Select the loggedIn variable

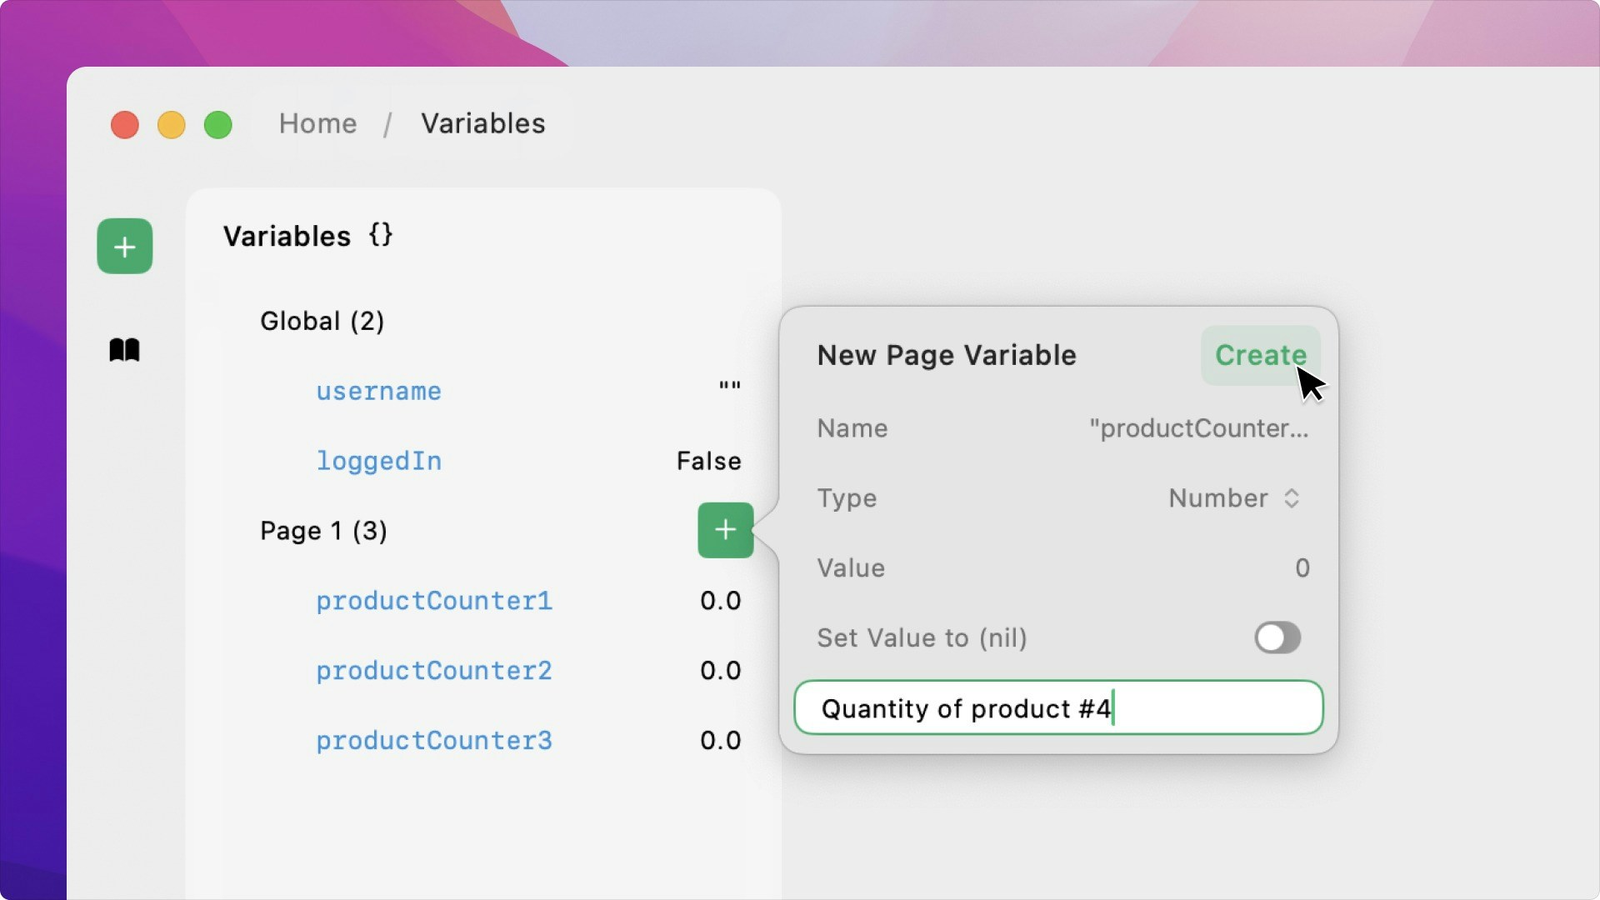[378, 461]
